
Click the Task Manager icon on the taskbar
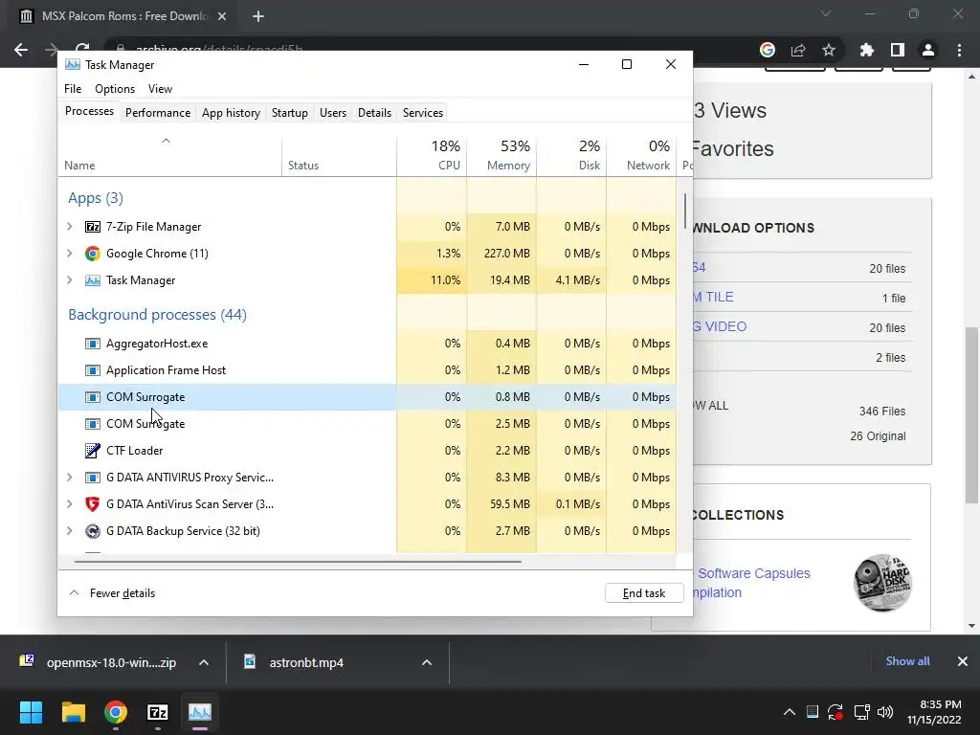point(200,712)
